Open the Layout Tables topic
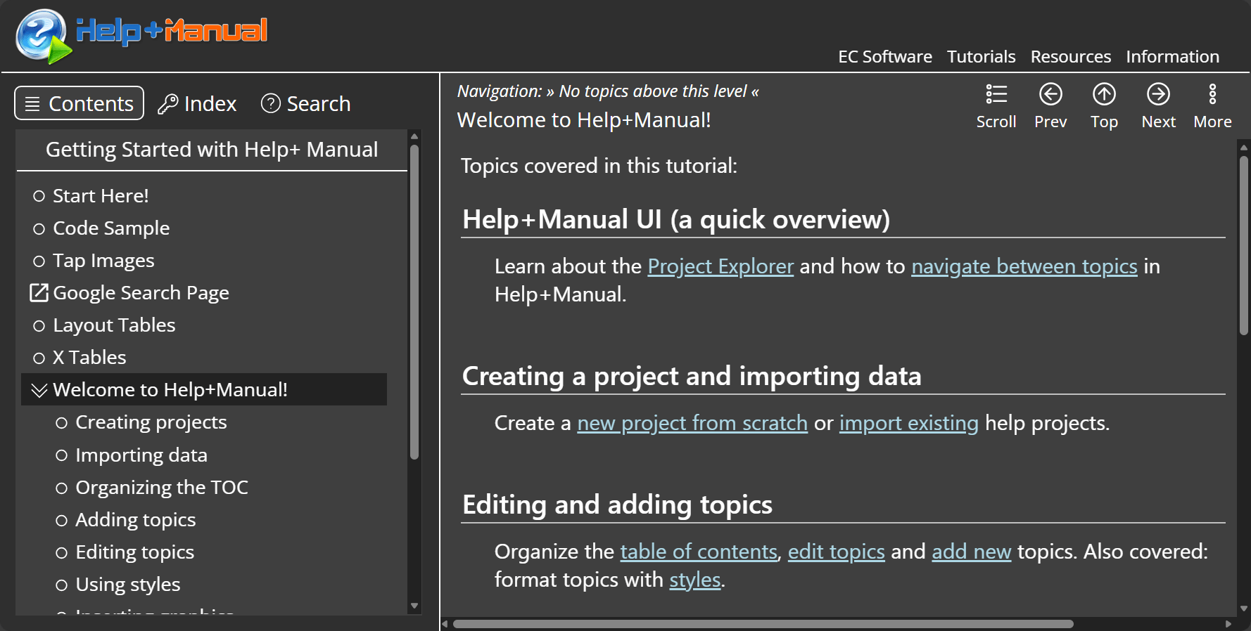 (x=114, y=325)
